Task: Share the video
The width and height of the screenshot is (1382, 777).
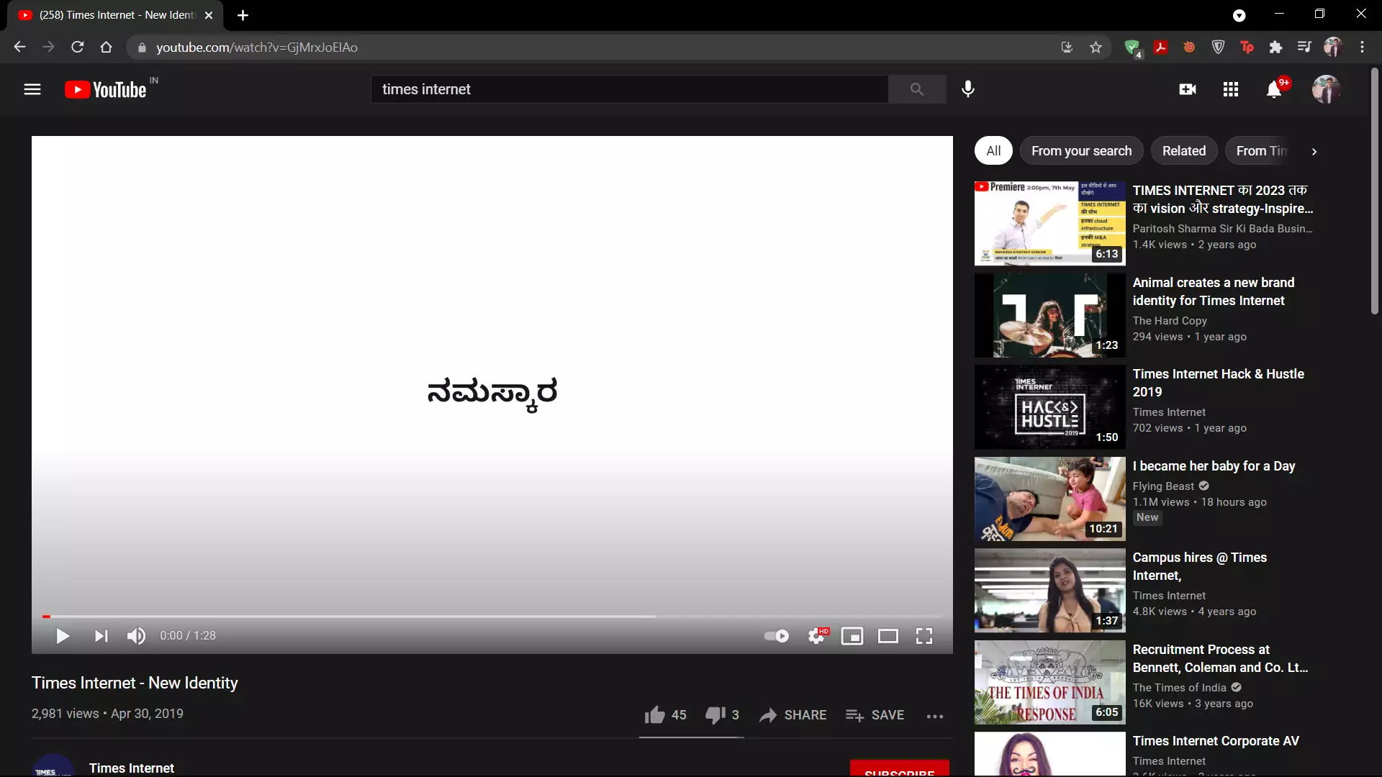Action: [x=793, y=715]
